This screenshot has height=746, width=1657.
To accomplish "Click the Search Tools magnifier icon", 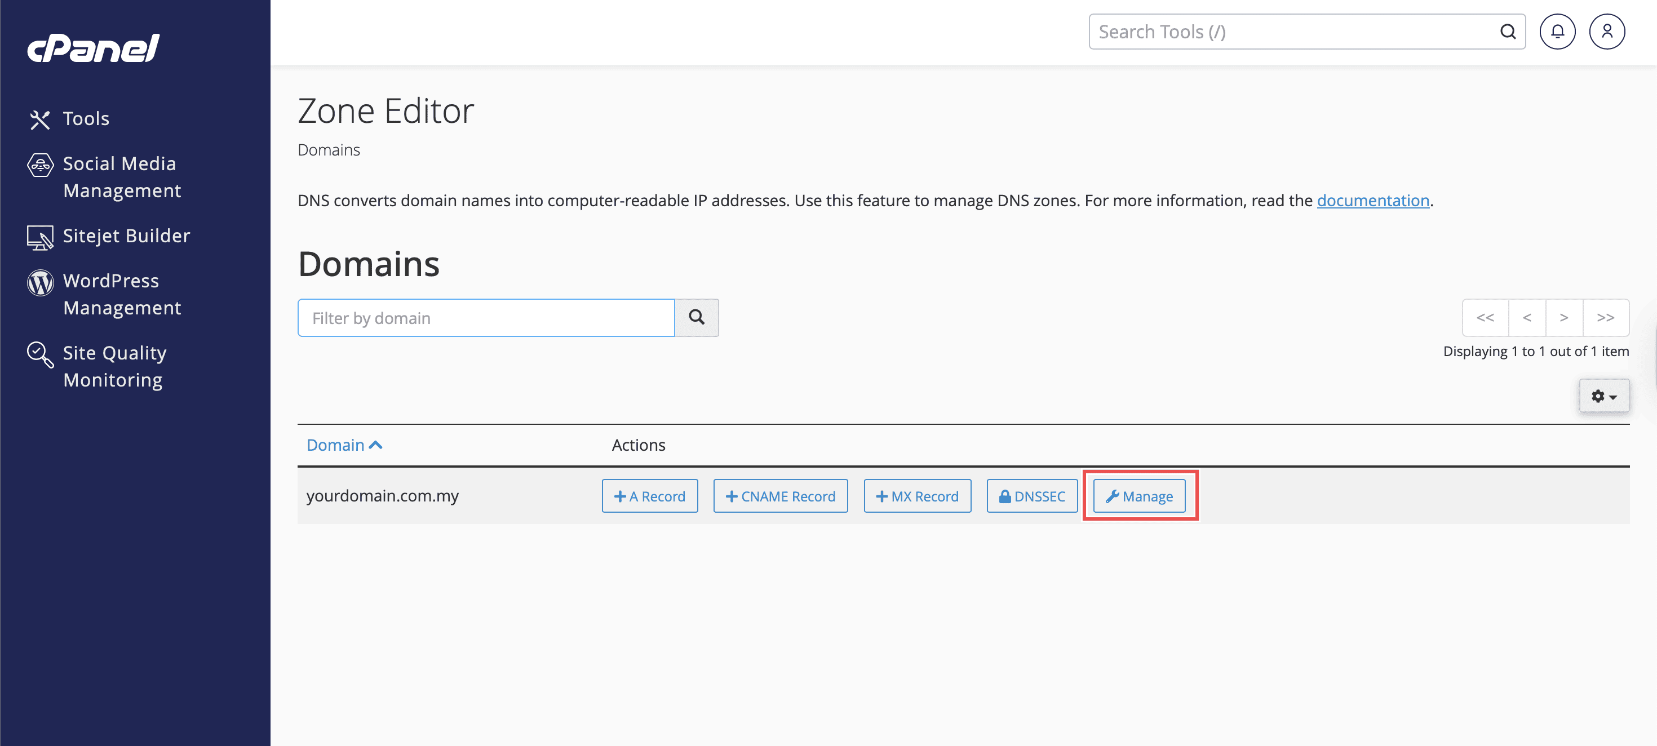I will click(1508, 32).
